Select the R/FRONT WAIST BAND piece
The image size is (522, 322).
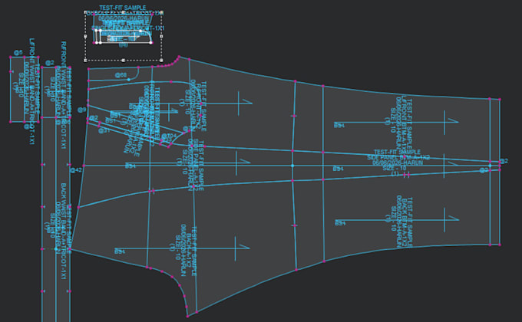[x=55, y=92]
